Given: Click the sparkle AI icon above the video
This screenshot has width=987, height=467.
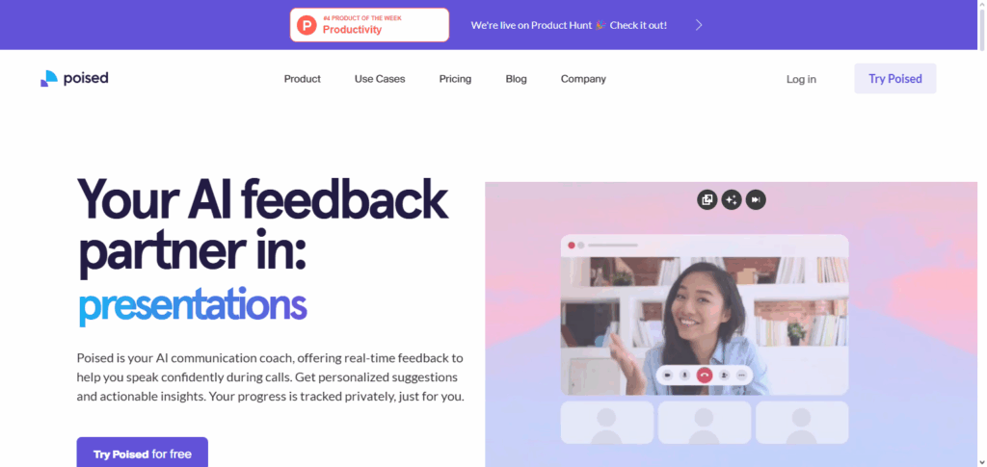Looking at the screenshot, I should click(x=731, y=200).
